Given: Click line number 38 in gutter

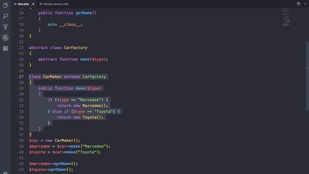Looking at the screenshot, I should (21, 140).
